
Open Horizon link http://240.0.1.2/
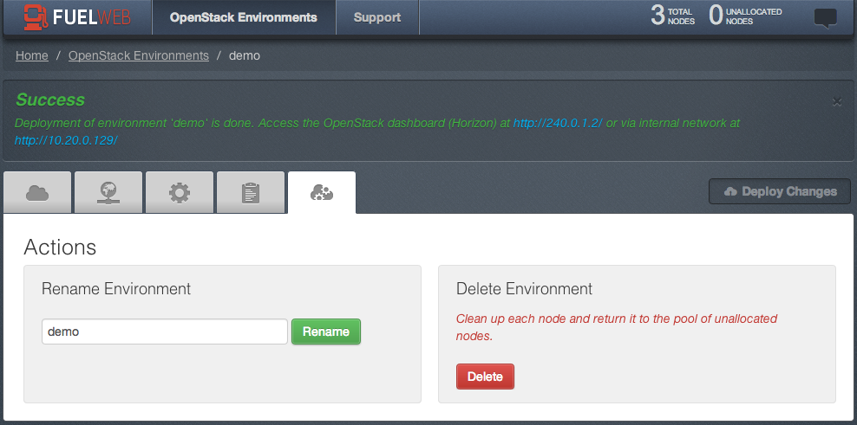(558, 123)
